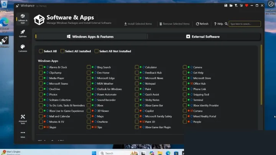Screen dimensions: 276x155
Task: Open Software & Apps sidebar section
Action: point(23,19)
